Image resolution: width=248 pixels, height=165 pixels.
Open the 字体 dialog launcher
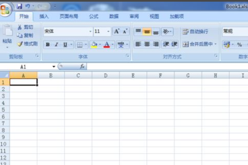[x=127, y=56]
